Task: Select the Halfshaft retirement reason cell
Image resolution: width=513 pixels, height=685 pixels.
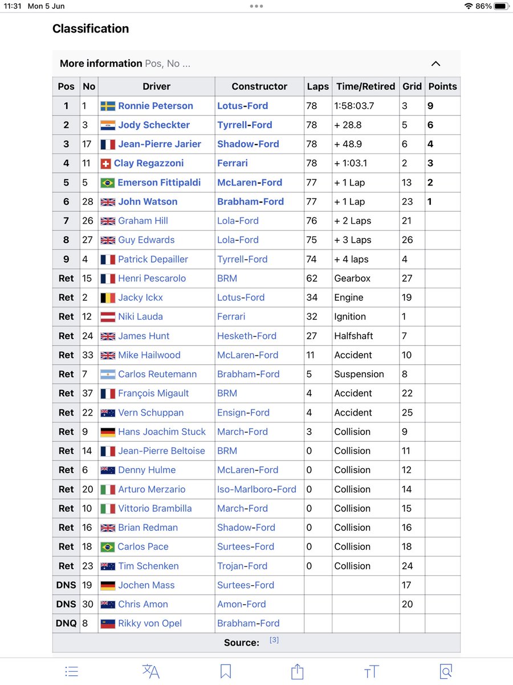Action: (365, 336)
